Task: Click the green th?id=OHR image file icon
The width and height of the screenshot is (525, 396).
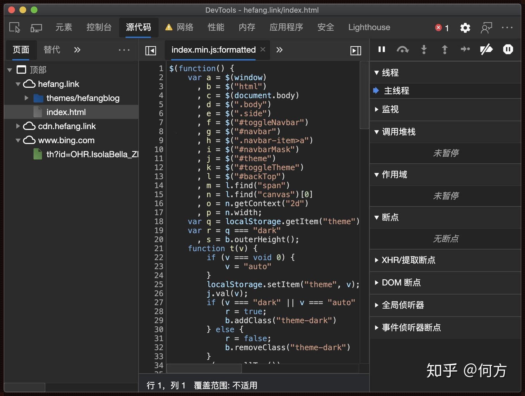Action: tap(38, 154)
